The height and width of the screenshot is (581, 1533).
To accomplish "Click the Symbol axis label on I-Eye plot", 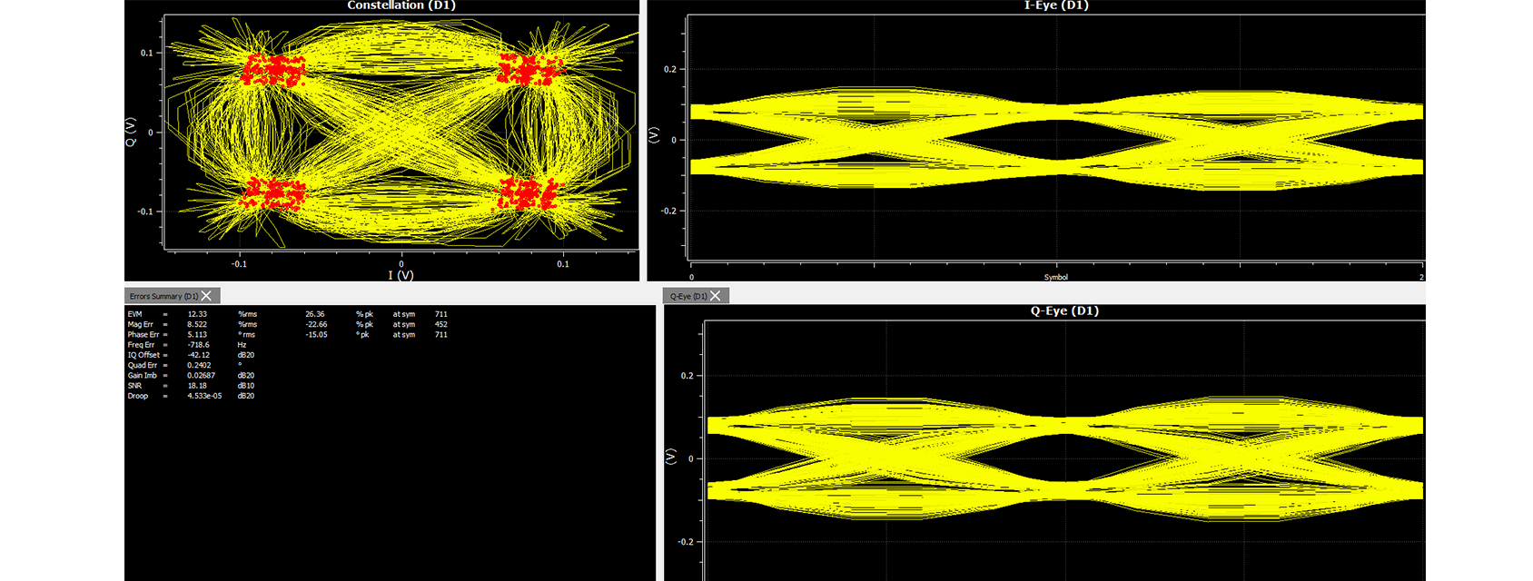I will pyautogui.click(x=1055, y=277).
